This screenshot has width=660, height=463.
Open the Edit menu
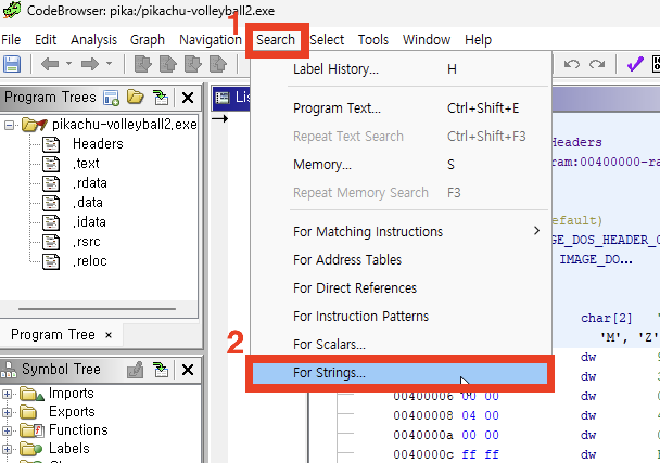click(46, 40)
